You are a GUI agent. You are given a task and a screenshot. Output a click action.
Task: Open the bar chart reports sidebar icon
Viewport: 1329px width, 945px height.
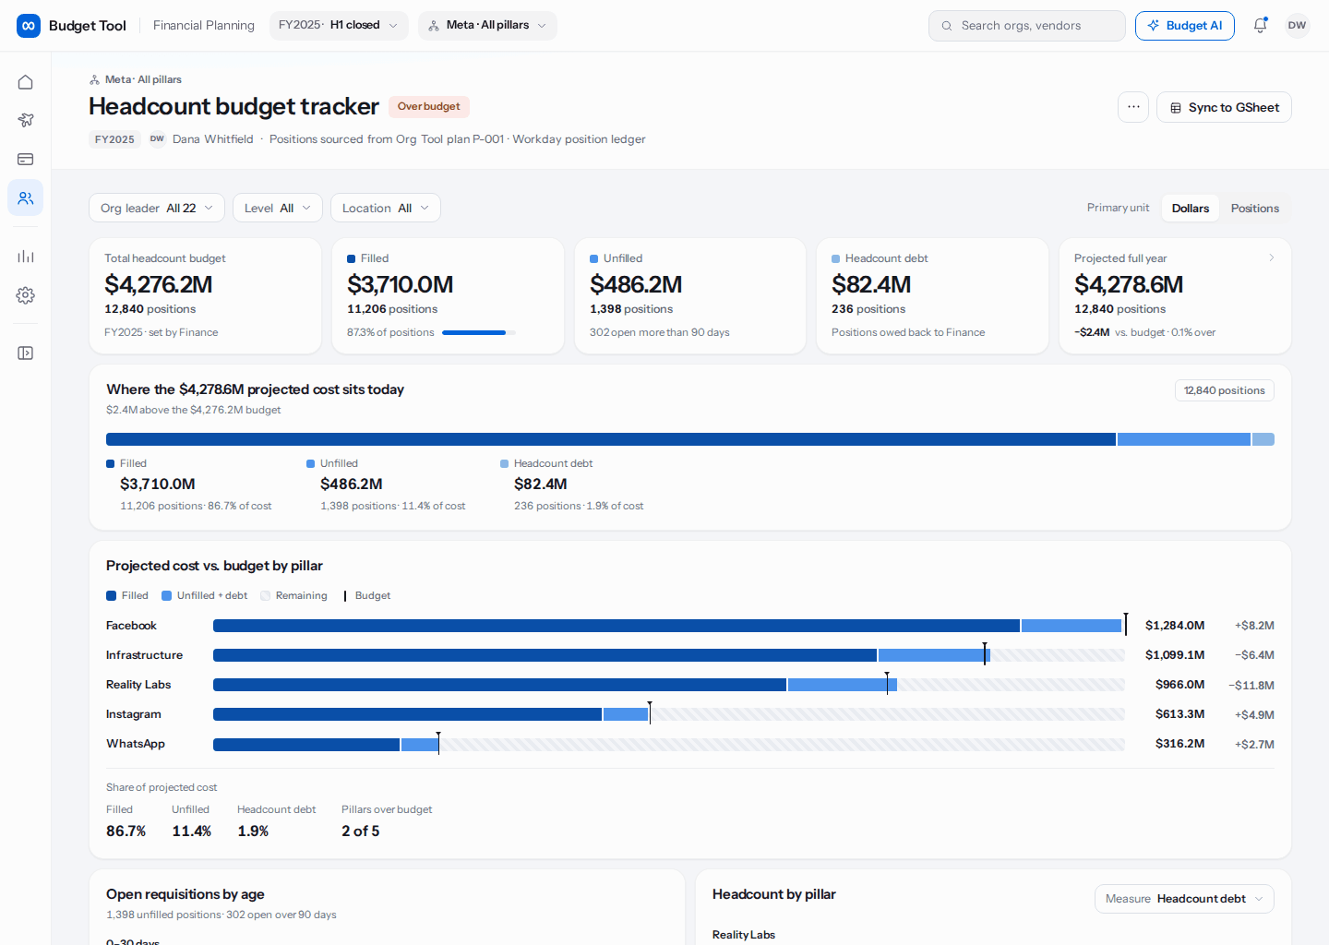[x=26, y=257]
